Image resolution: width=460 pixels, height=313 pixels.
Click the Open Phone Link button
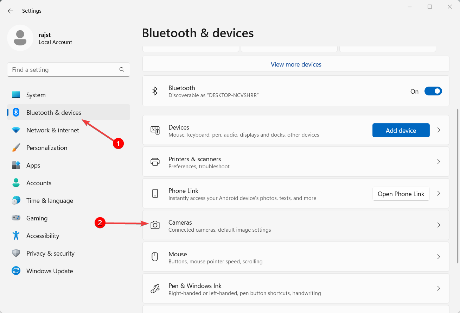[x=401, y=194]
